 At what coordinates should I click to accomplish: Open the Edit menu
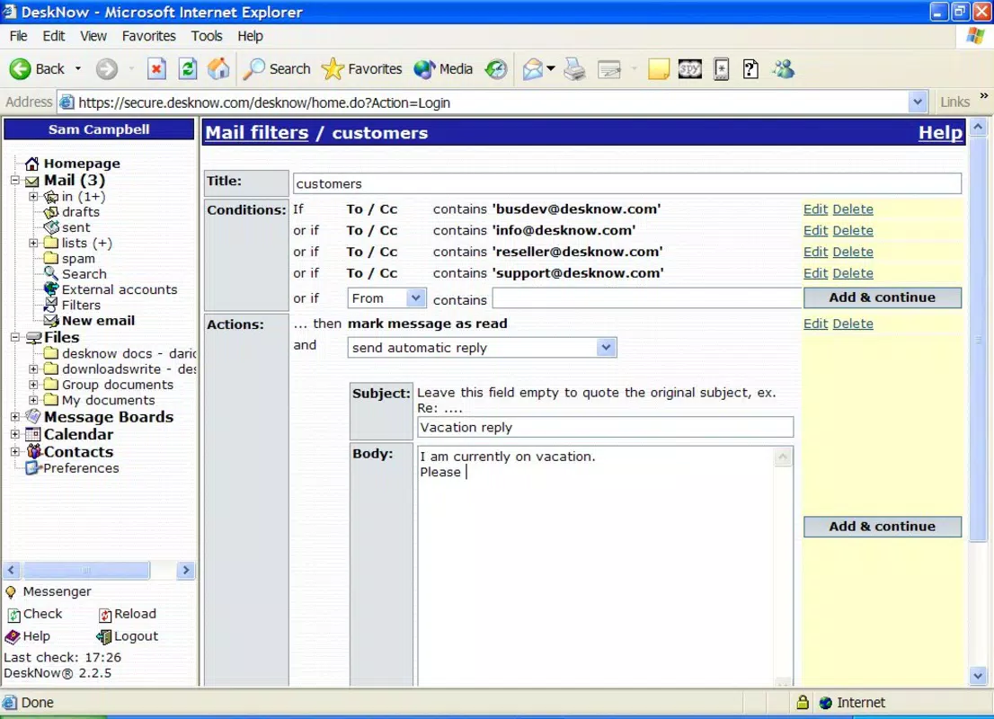coord(53,36)
